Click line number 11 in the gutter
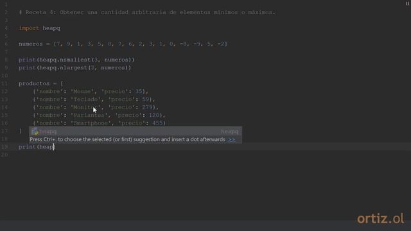 pyautogui.click(x=4, y=83)
